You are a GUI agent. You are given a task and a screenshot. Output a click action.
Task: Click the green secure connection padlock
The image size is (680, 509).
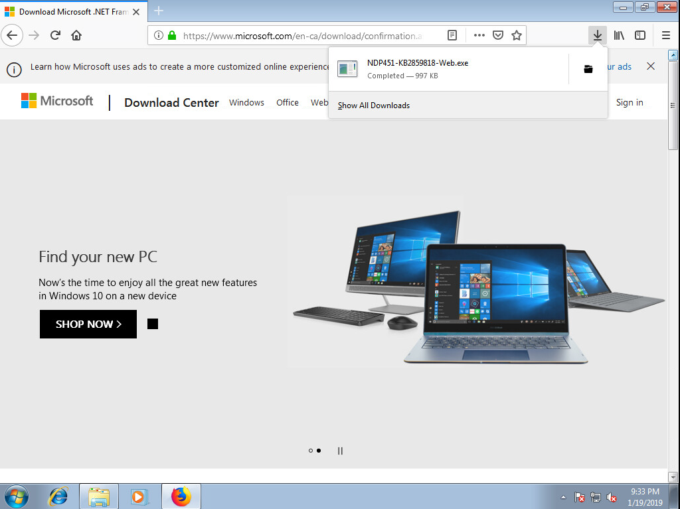tap(172, 36)
